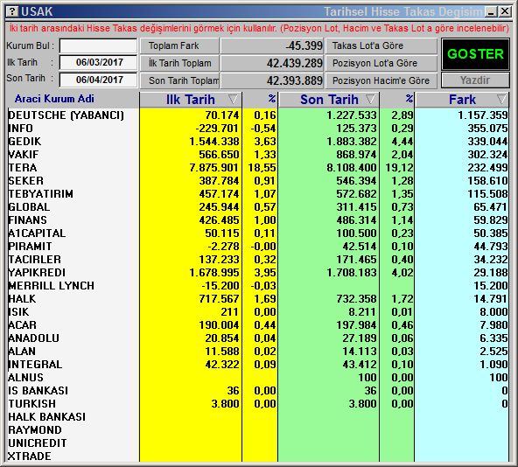Select the FINANS broker row
The height and width of the screenshot is (467, 518).
pos(257,220)
